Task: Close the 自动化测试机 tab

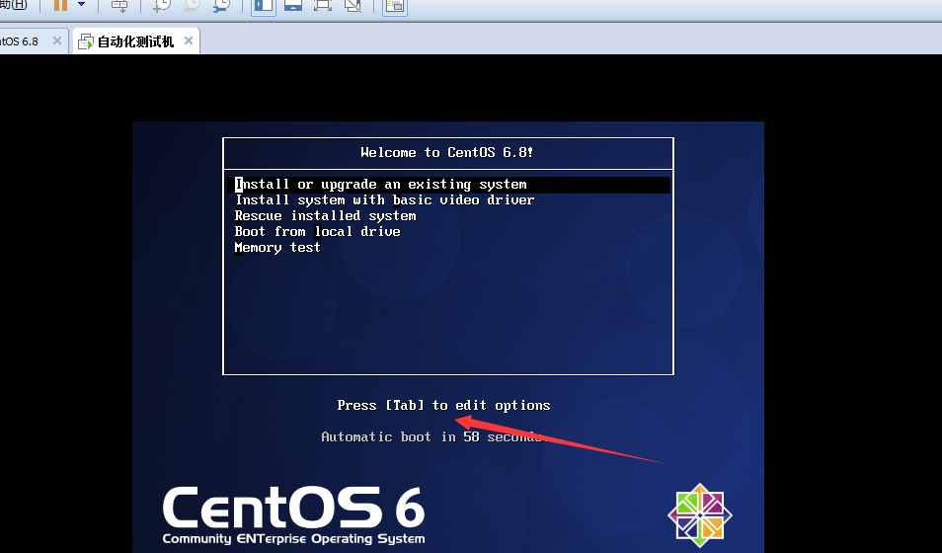Action: (189, 40)
